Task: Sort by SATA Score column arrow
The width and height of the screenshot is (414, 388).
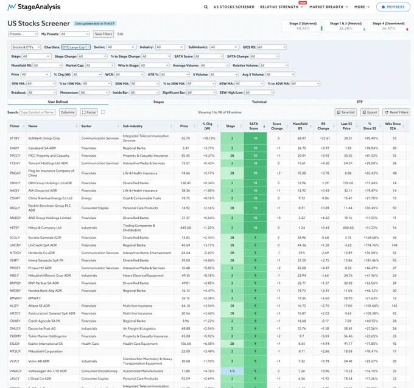Action: 264,126
